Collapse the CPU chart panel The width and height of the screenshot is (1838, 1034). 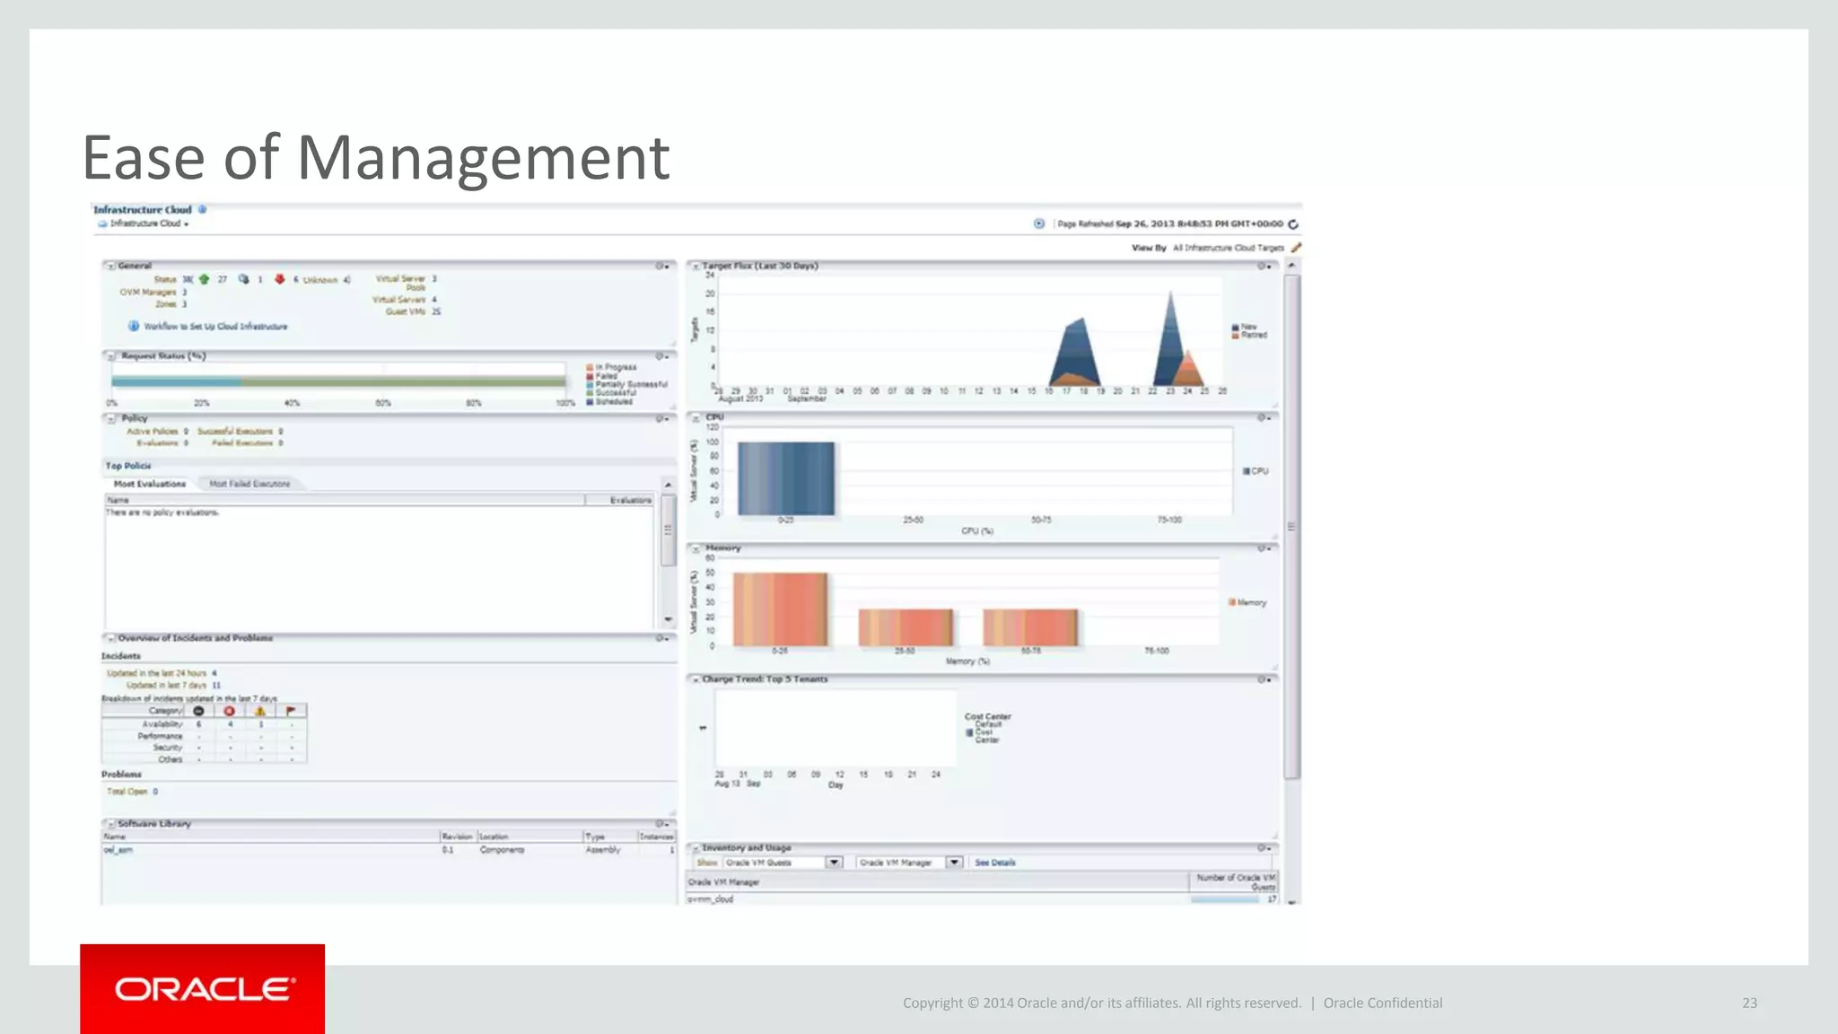(x=695, y=418)
